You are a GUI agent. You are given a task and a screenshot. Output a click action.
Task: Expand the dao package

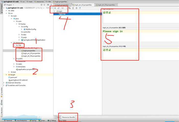[19, 35]
